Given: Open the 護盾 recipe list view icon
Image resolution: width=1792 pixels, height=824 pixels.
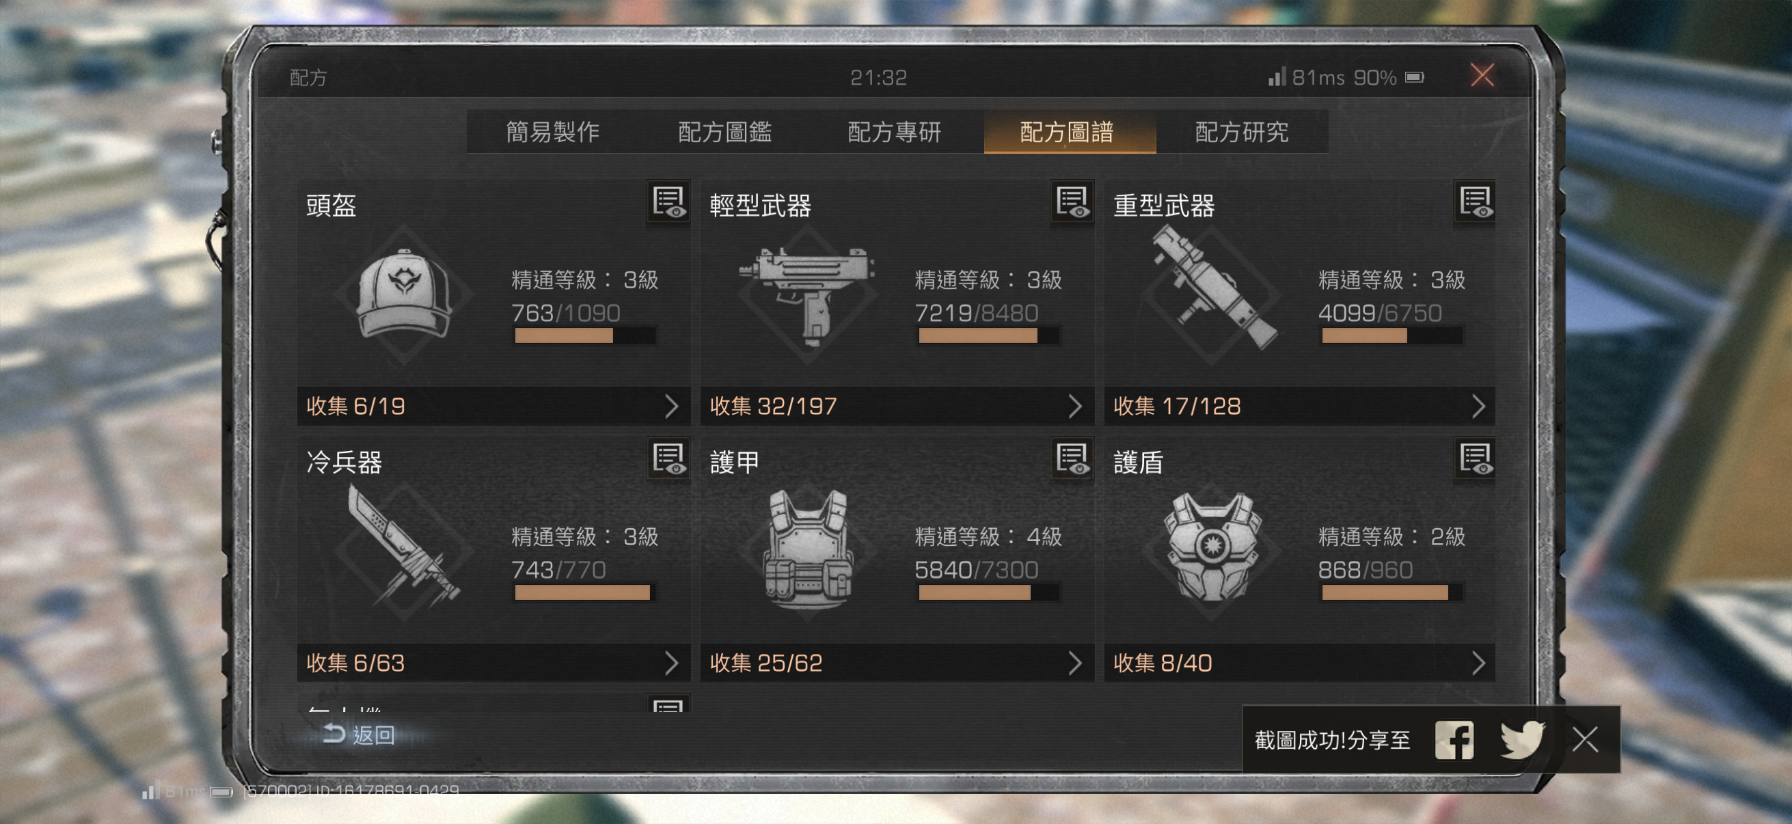Looking at the screenshot, I should (x=1475, y=459).
